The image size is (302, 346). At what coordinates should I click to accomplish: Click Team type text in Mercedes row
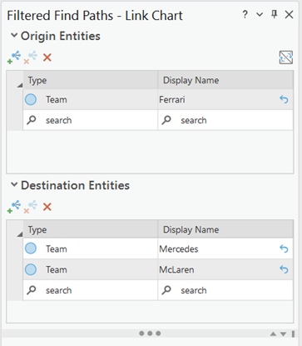(57, 248)
